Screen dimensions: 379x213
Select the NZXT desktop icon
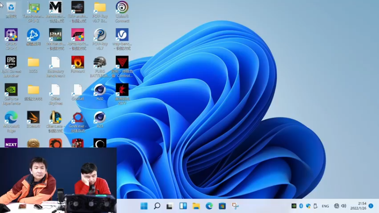pyautogui.click(x=11, y=143)
